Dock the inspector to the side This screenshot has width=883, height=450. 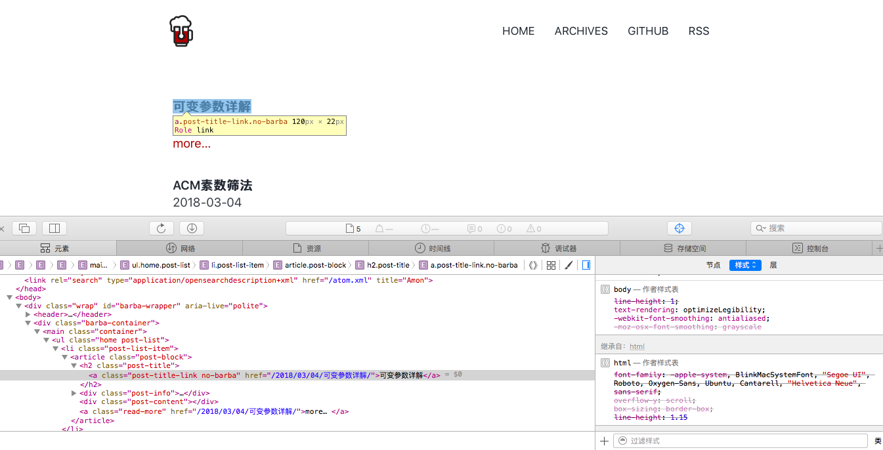[x=54, y=228]
